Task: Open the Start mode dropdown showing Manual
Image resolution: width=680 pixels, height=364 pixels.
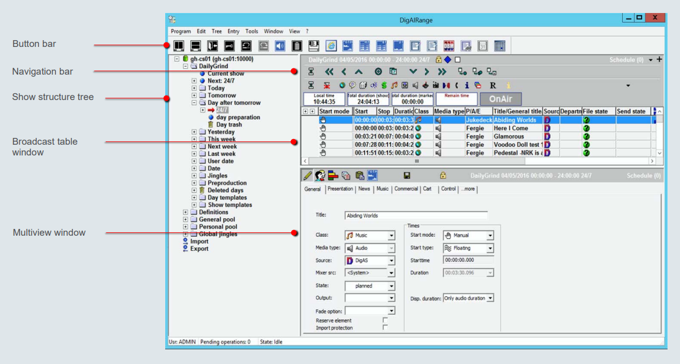Action: (468, 236)
